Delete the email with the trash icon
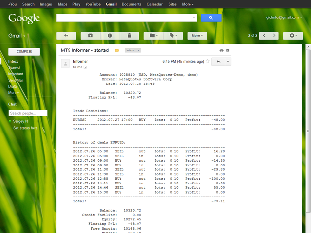 [129, 36]
